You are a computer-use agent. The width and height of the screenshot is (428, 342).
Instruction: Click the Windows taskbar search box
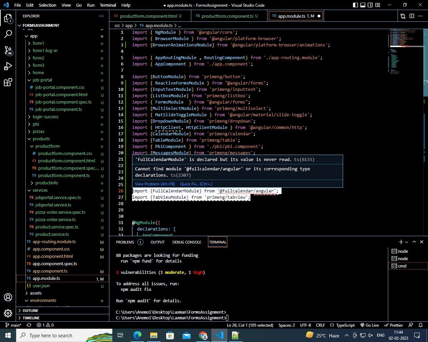pos(64,335)
